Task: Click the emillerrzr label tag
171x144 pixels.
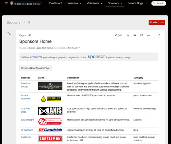Action: click(x=36, y=57)
